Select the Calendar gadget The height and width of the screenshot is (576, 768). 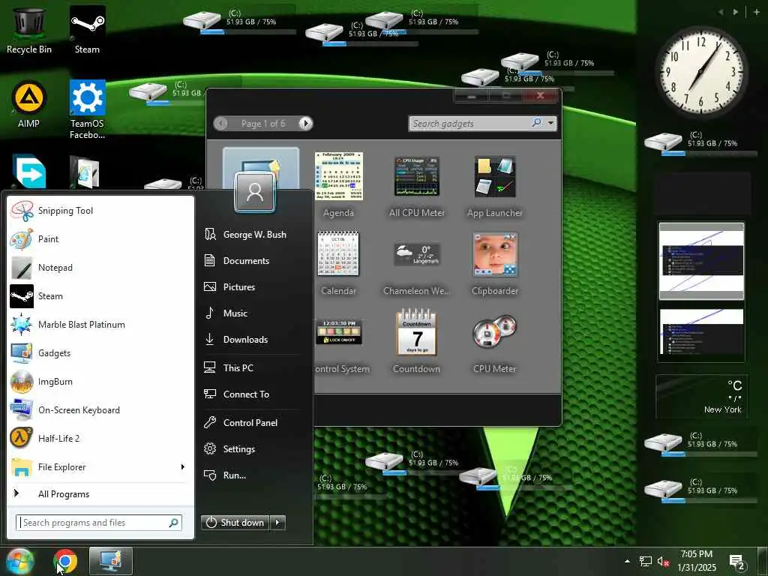(x=338, y=263)
